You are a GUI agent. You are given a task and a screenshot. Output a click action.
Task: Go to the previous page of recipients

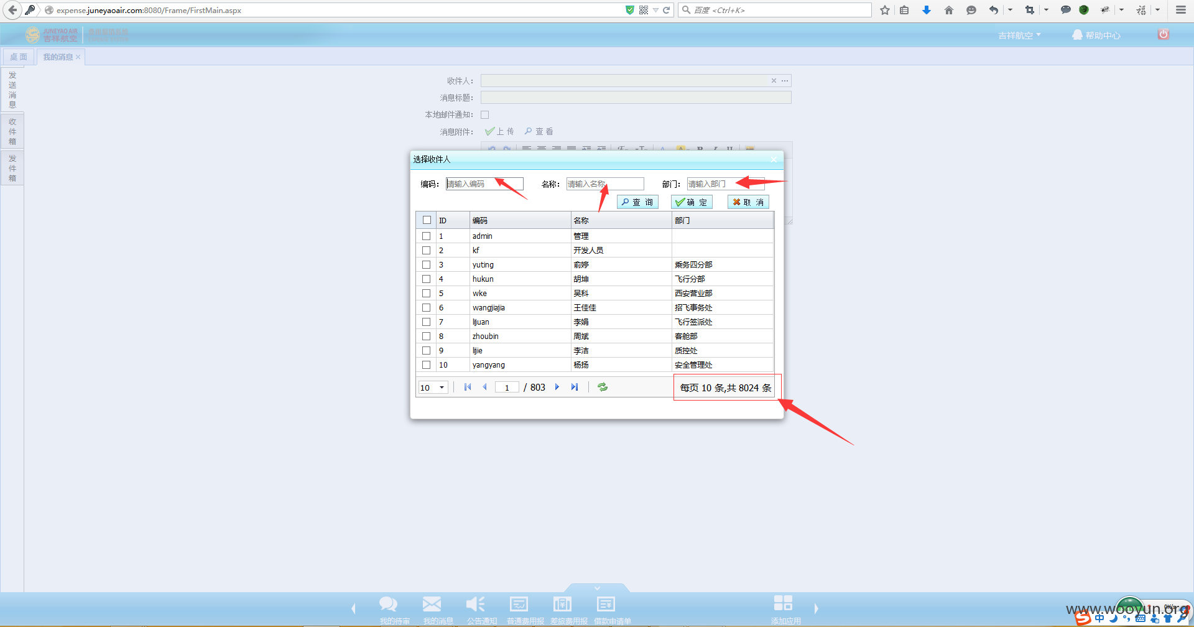[x=485, y=387]
